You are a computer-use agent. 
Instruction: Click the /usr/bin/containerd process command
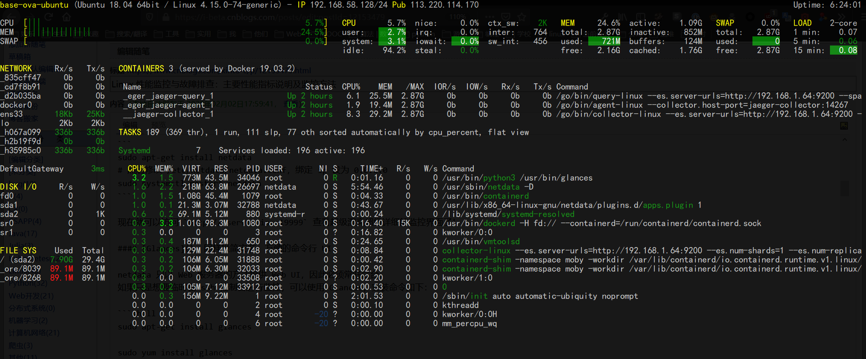tap(485, 196)
